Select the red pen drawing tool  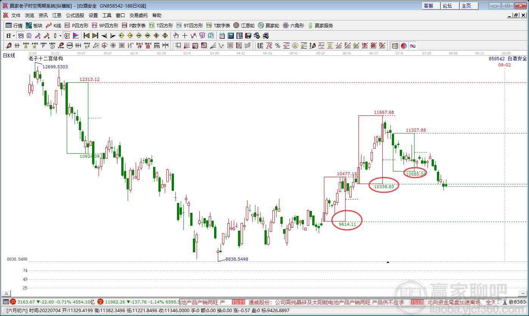tap(9, 46)
